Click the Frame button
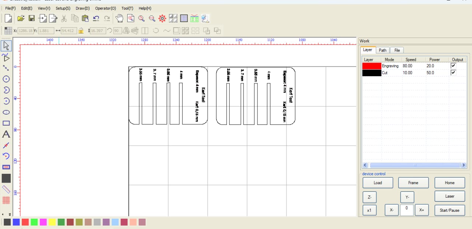This screenshot has height=229, width=472. coord(413,183)
